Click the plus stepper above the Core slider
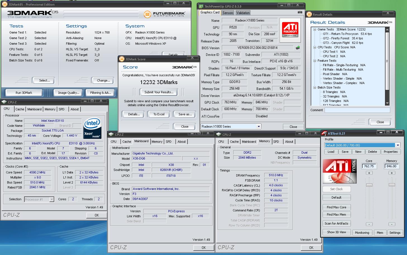407x255 pixels. (x=369, y=173)
